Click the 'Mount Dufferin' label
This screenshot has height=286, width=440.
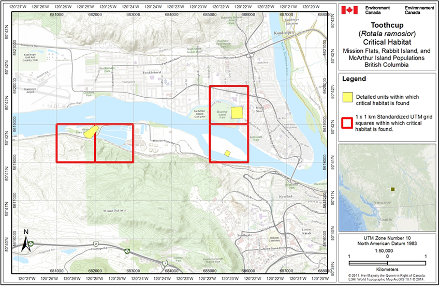pos(115,210)
